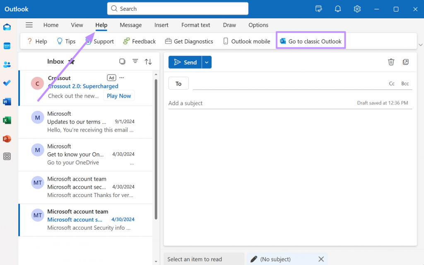The height and width of the screenshot is (265, 424).
Task: Open the ellipsis menu on the Crossout ad
Action: coord(122,78)
